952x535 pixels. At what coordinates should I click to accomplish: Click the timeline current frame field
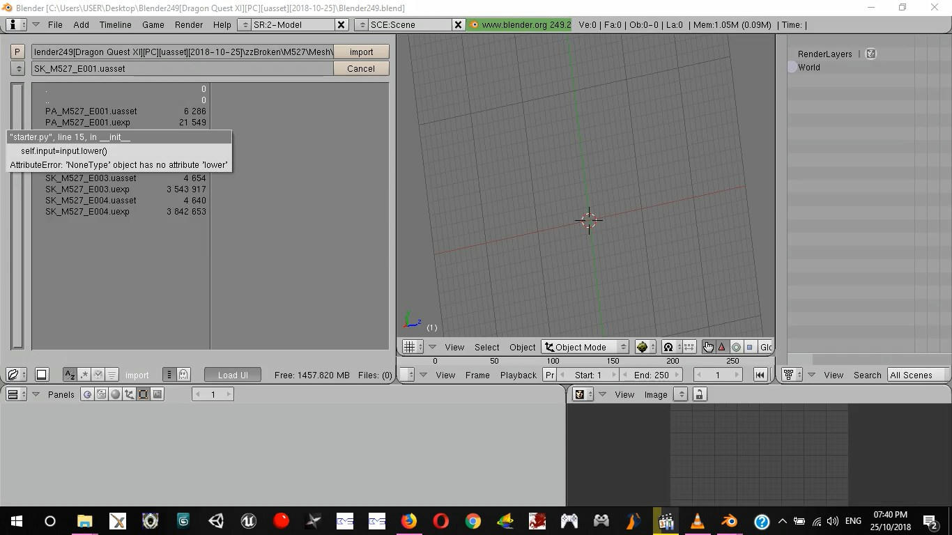pos(717,375)
